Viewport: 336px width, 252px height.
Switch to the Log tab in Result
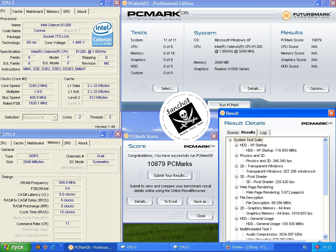263,133
